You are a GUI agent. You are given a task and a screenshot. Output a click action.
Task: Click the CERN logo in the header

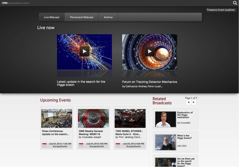[x=4, y=3]
